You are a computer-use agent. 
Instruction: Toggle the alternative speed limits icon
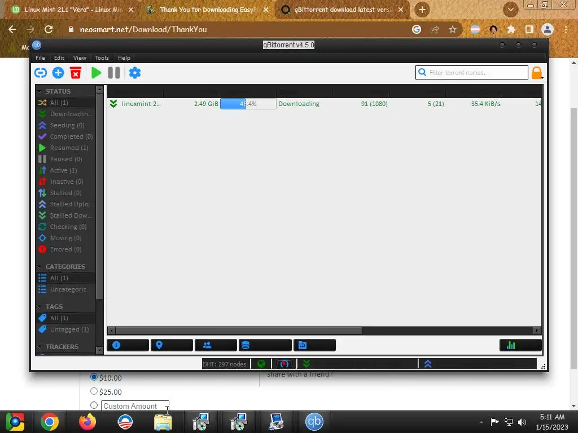click(x=284, y=364)
